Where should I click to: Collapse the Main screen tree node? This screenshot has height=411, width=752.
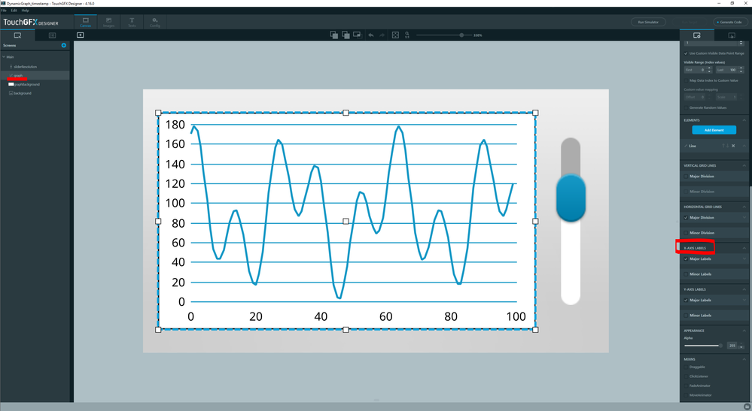point(4,57)
